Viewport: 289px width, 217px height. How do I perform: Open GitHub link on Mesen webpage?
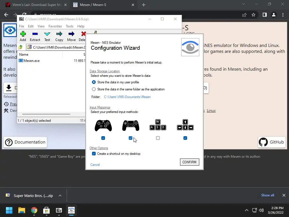click(x=272, y=142)
